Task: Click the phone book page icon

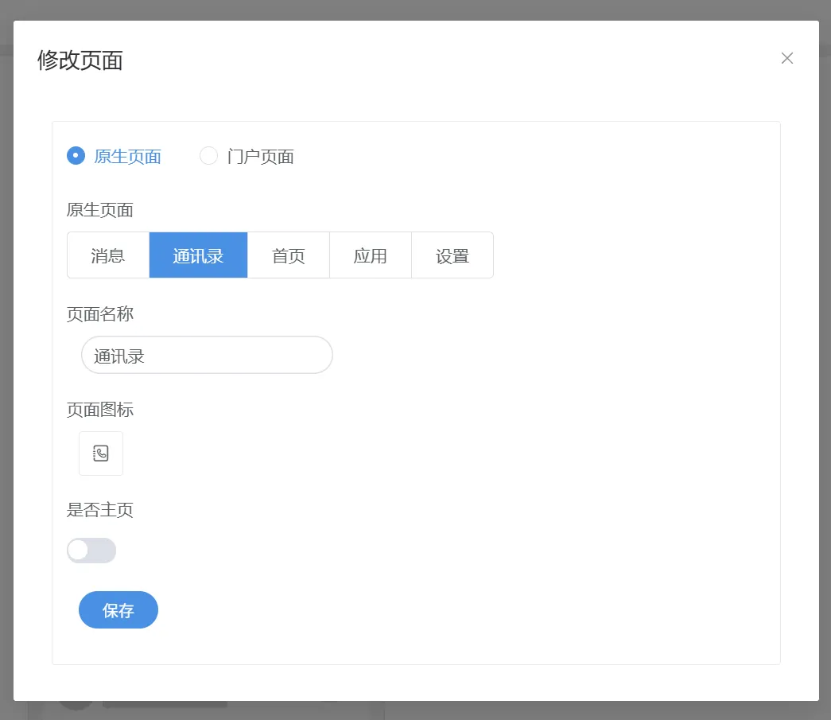Action: click(x=101, y=453)
